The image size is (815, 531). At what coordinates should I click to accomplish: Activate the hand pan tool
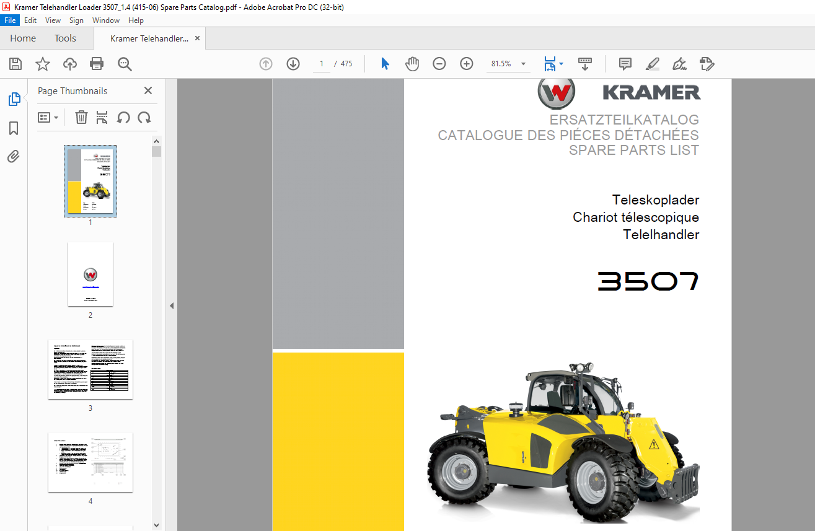coord(412,64)
